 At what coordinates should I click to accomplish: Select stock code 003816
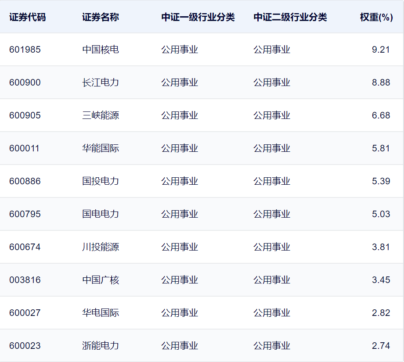[25, 280]
